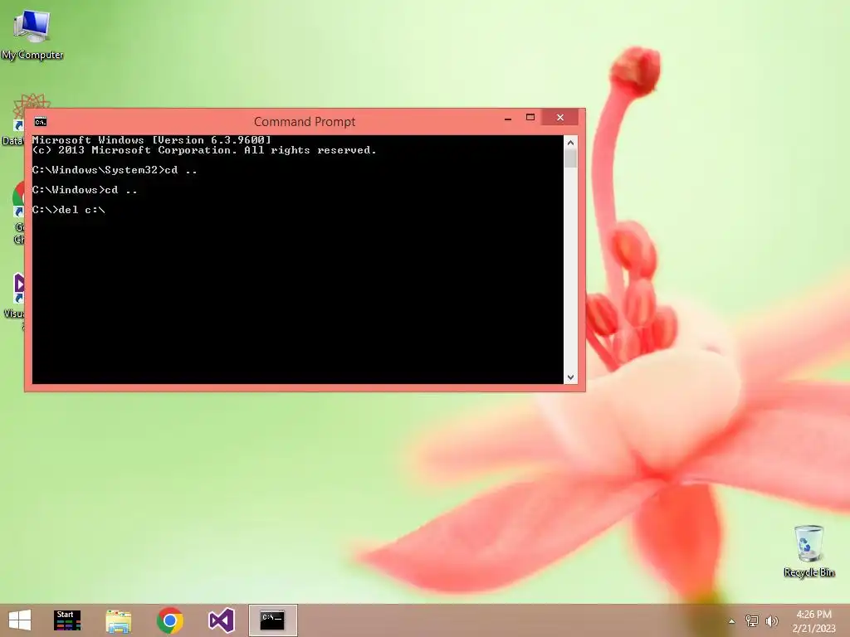This screenshot has width=850, height=637.
Task: Click the 'C:\Windows>cd ..' line
Action: 85,190
